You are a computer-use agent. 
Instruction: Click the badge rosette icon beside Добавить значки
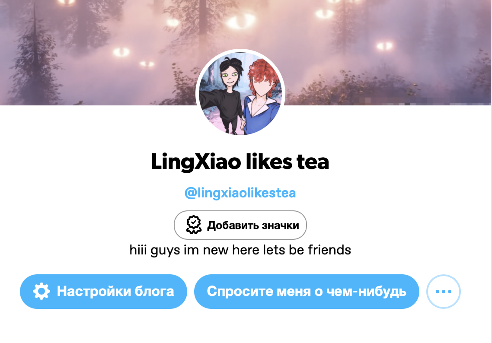[x=194, y=225]
